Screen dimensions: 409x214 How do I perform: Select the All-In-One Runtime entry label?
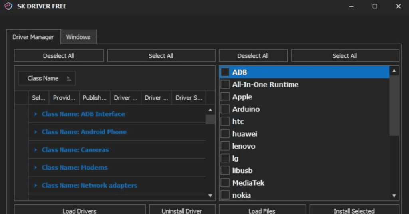[265, 85]
